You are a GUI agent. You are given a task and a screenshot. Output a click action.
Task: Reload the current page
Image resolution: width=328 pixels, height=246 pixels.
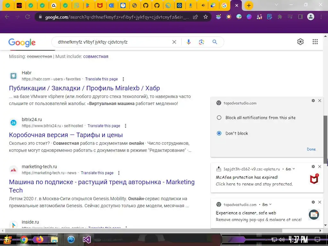28,17
